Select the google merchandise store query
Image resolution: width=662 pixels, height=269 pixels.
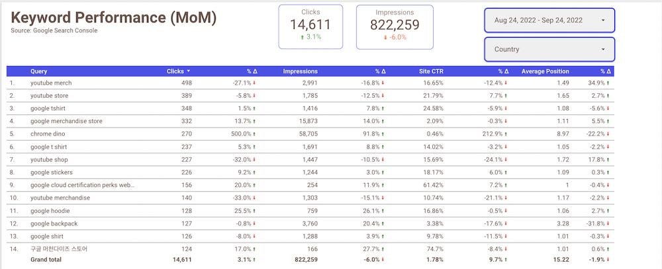(66, 121)
